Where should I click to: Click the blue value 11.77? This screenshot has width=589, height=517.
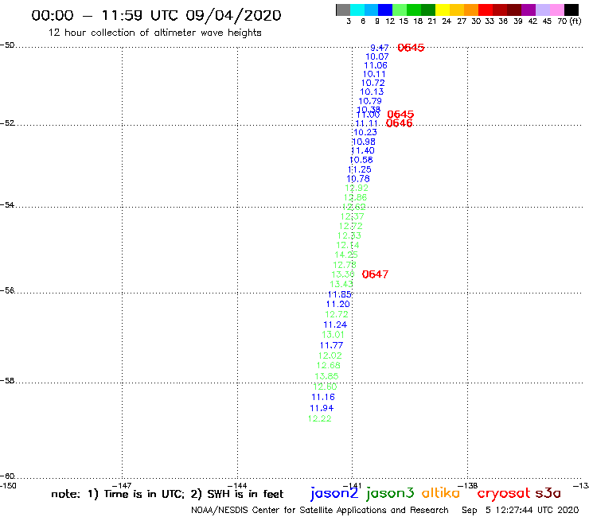pos(331,345)
